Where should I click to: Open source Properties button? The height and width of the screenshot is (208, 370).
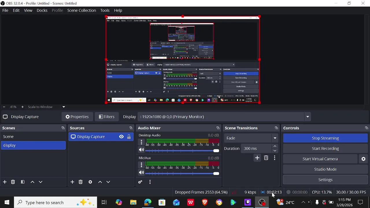(x=77, y=117)
